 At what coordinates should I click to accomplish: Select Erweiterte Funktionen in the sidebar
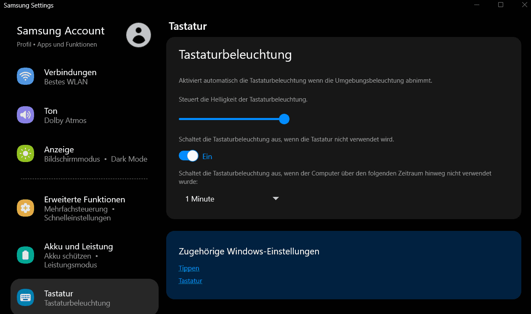pos(84,208)
